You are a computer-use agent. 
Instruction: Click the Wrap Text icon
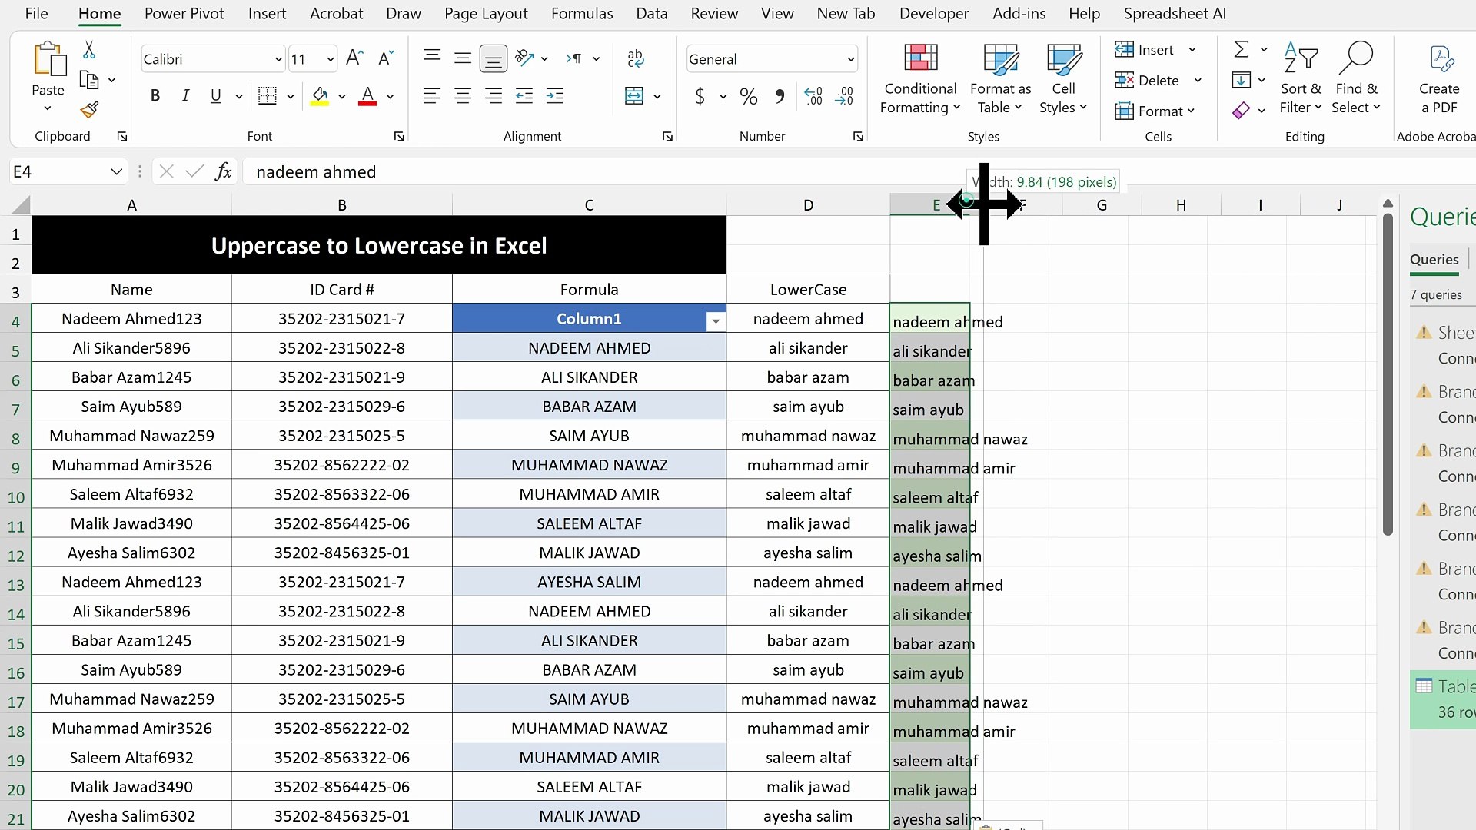[x=635, y=58]
